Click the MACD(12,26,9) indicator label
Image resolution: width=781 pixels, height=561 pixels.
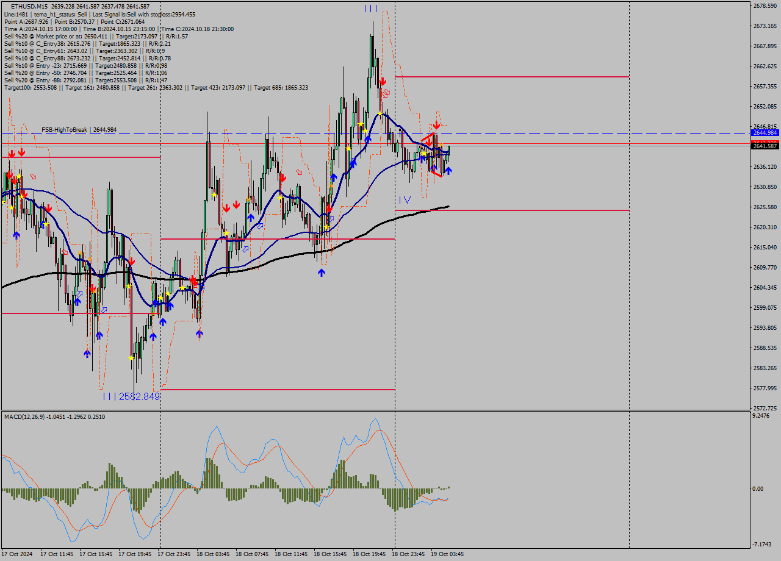[x=54, y=416]
